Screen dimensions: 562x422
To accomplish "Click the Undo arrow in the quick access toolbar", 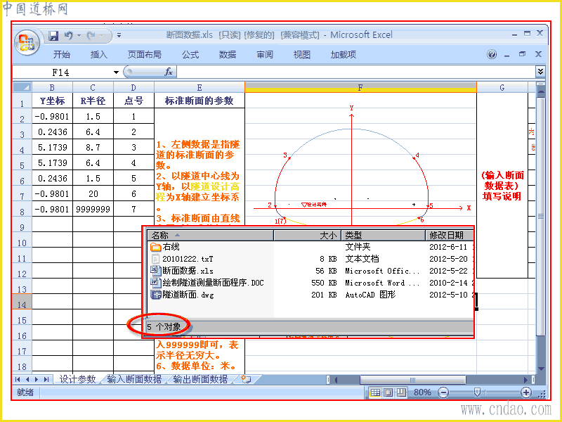I will pyautogui.click(x=68, y=35).
